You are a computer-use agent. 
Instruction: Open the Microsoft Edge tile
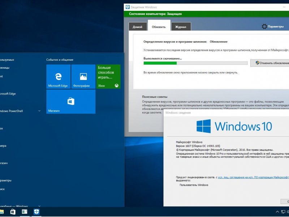point(58,77)
